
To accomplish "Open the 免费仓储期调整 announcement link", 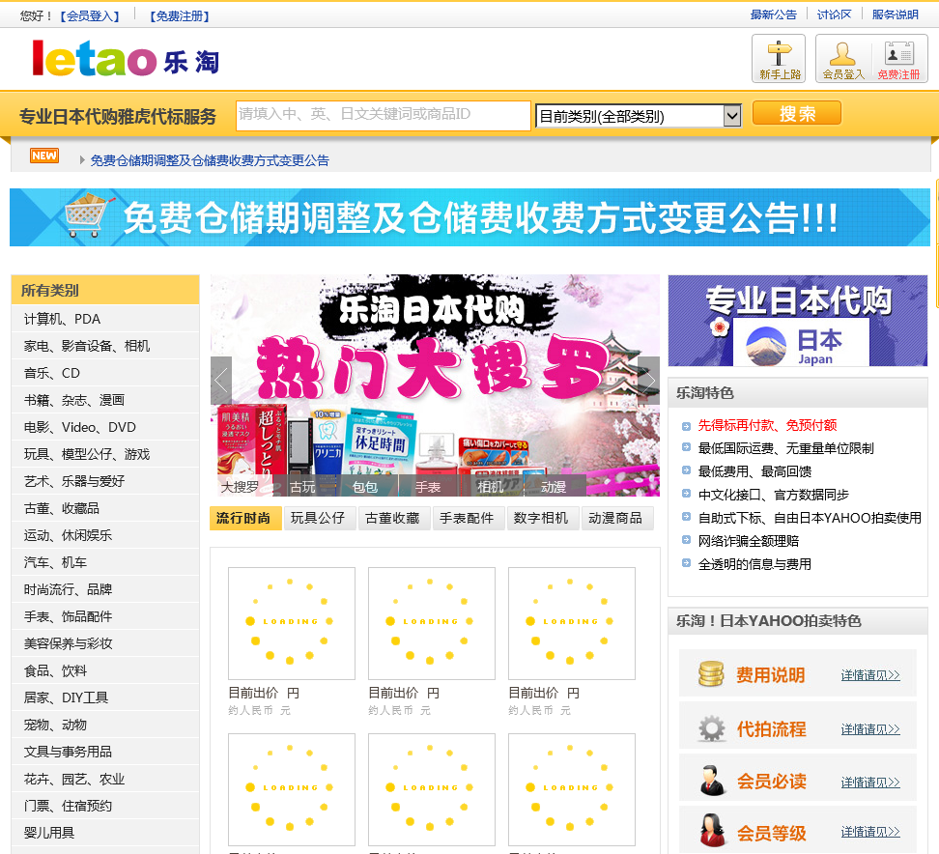I will tap(210, 160).
